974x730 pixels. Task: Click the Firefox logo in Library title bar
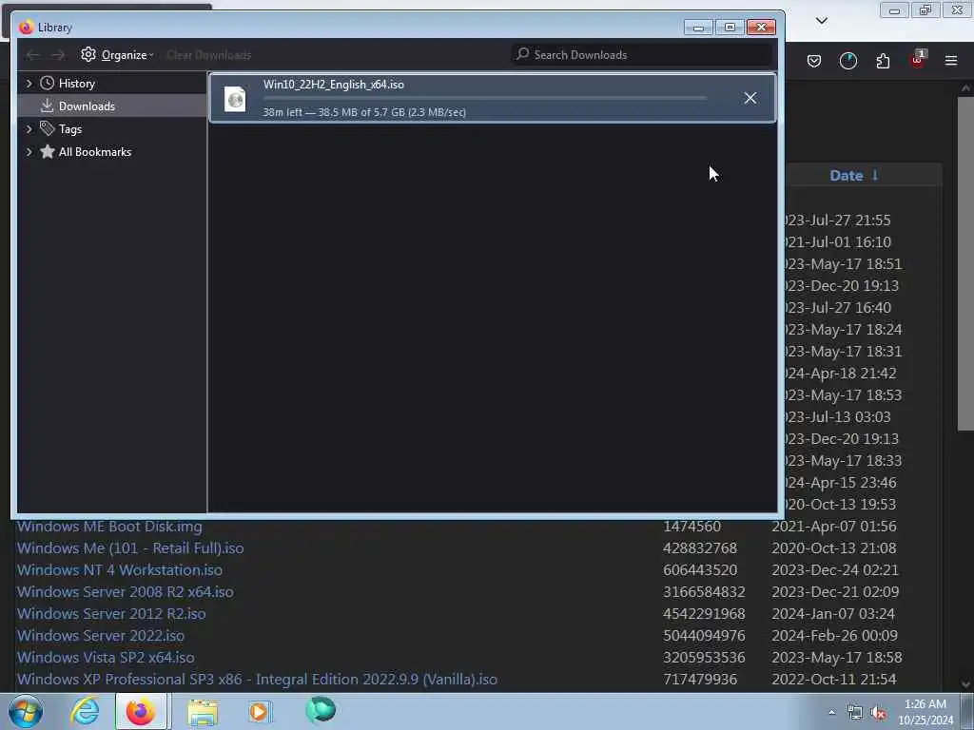click(26, 28)
